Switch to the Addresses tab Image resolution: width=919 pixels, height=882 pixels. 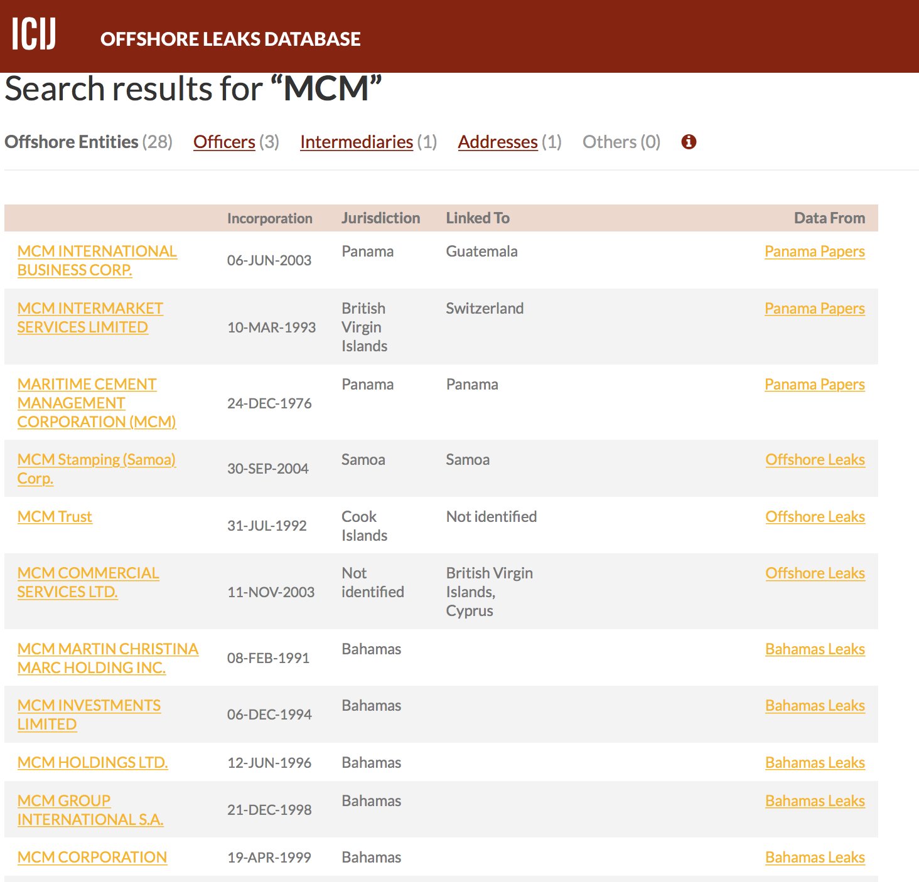(510, 142)
